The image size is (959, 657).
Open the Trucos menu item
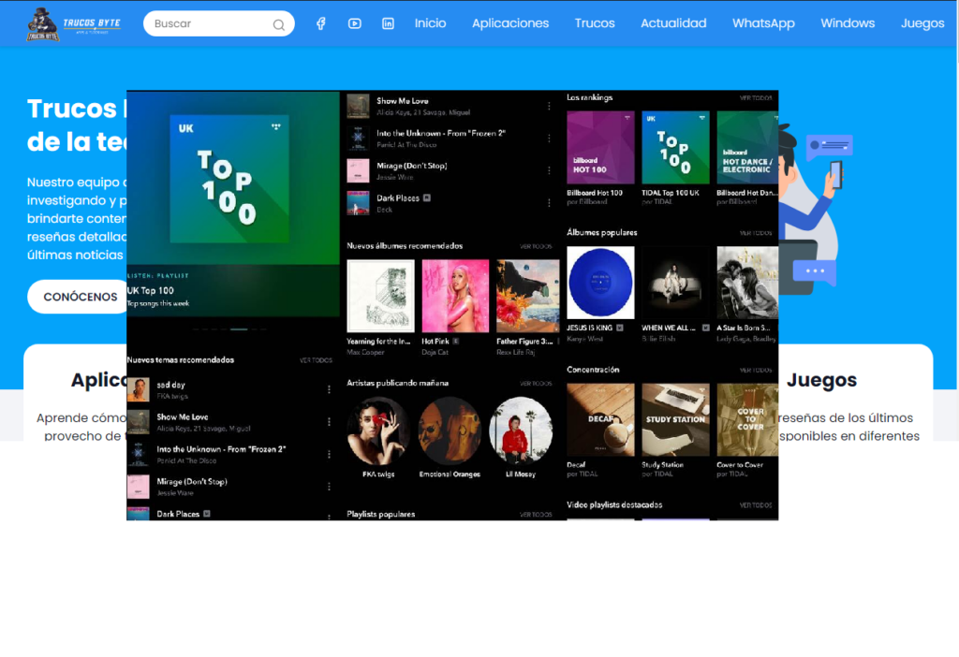click(595, 23)
